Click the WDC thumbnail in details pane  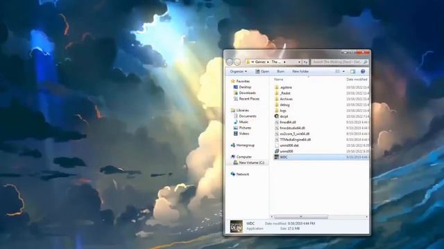click(236, 226)
